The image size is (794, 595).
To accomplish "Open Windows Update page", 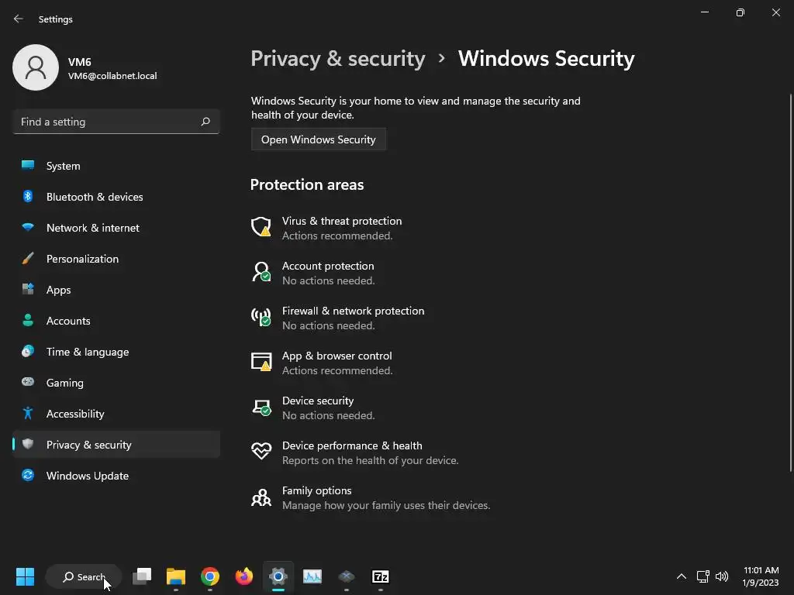I will click(x=116, y=476).
